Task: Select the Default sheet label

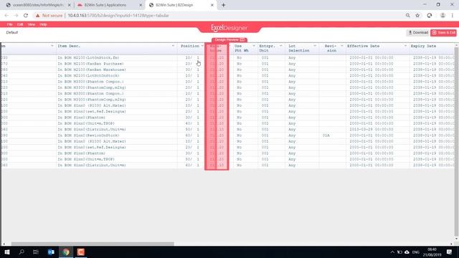Action: (x=12, y=32)
